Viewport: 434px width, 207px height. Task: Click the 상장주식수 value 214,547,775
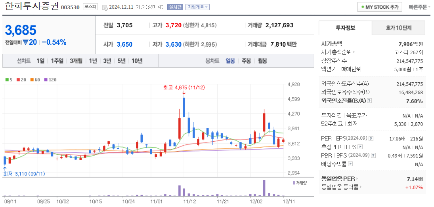(410, 61)
